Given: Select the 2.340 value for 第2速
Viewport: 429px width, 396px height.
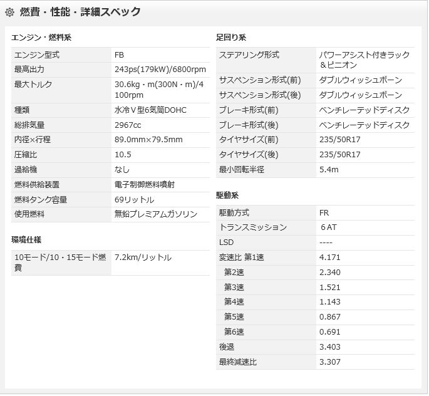Looking at the screenshot, I should [x=329, y=273].
